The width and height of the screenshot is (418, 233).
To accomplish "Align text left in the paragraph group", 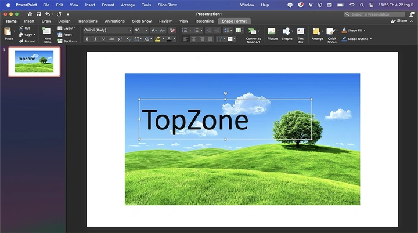I will click(186, 39).
